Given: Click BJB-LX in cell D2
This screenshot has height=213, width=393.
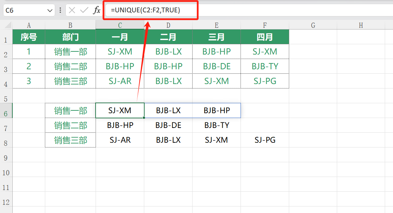Looking at the screenshot, I should [169, 52].
